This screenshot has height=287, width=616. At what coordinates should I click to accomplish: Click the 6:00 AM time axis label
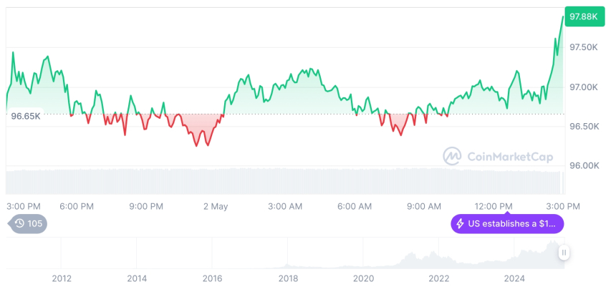355,206
